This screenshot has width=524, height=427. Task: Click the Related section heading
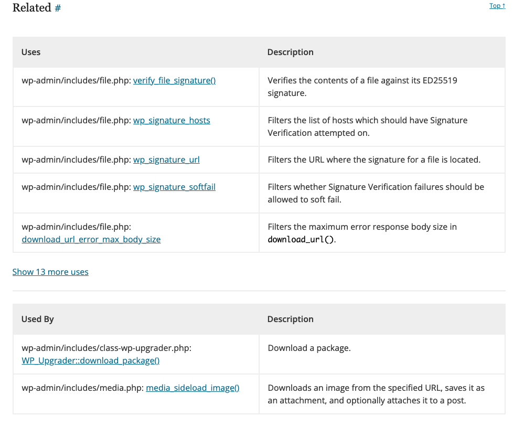(x=31, y=8)
